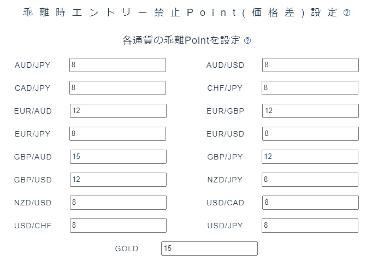Select the USD/CAD input box
Screen dimensions: 378x266
310,202
